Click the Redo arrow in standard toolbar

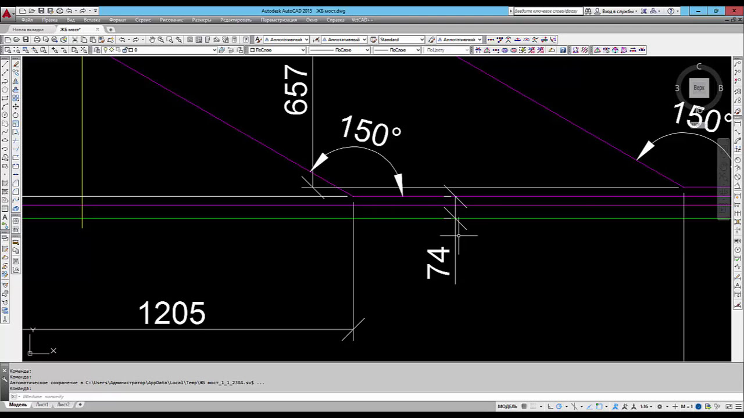tap(135, 39)
